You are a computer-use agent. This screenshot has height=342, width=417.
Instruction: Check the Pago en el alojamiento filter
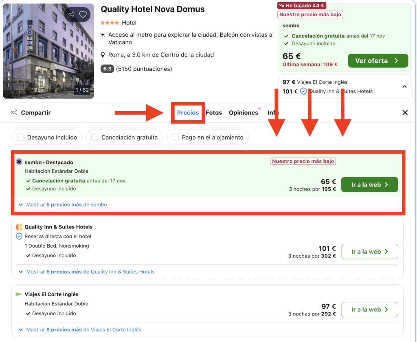175,138
